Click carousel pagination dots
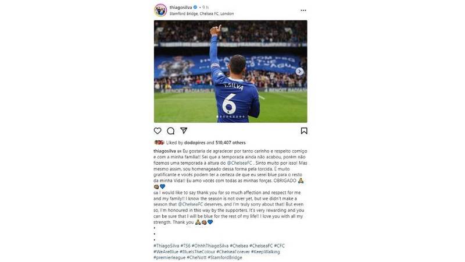465x262 pixels. pyautogui.click(x=231, y=116)
